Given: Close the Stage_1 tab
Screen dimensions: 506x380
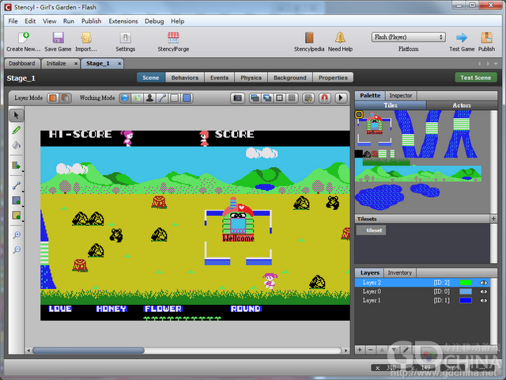Looking at the screenshot, I should click(x=119, y=63).
